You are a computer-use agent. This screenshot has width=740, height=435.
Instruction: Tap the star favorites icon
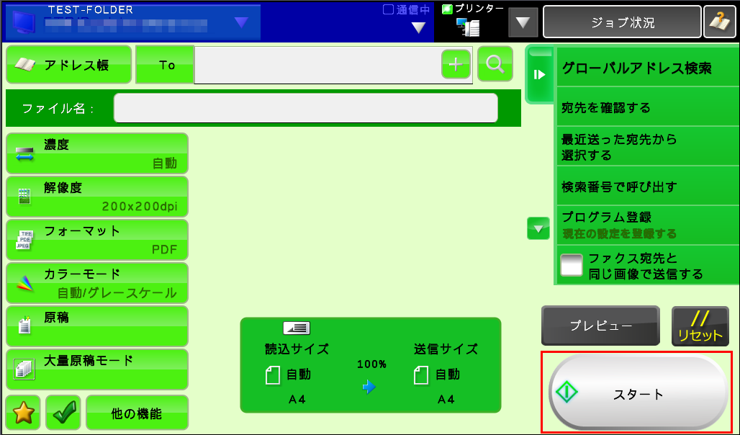coord(24,413)
